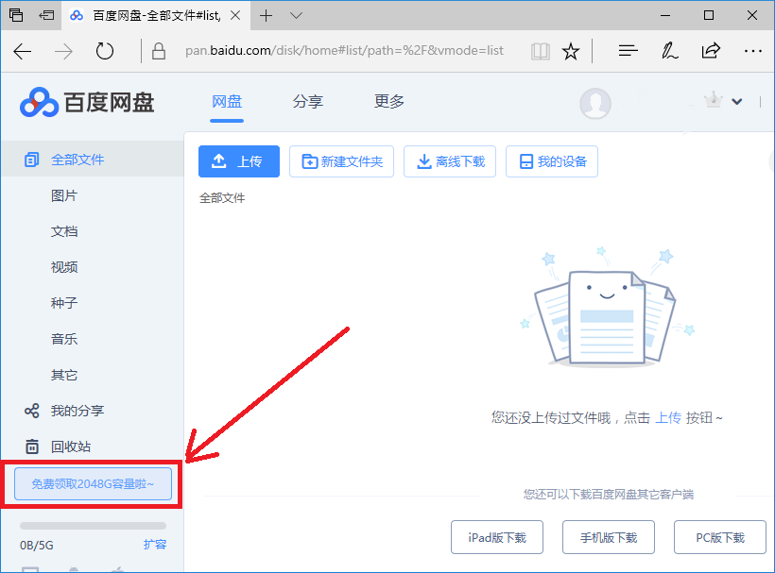Open Edge Settings and more ellipsis
775x573 pixels.
(752, 51)
